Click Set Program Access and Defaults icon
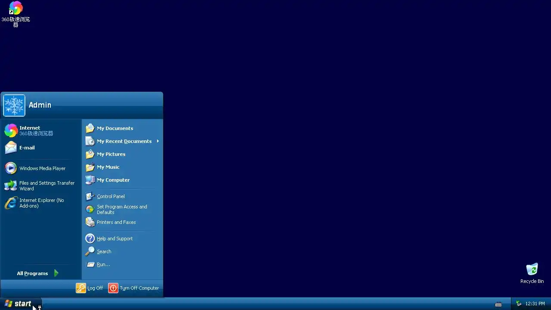This screenshot has width=551, height=310. point(90,209)
